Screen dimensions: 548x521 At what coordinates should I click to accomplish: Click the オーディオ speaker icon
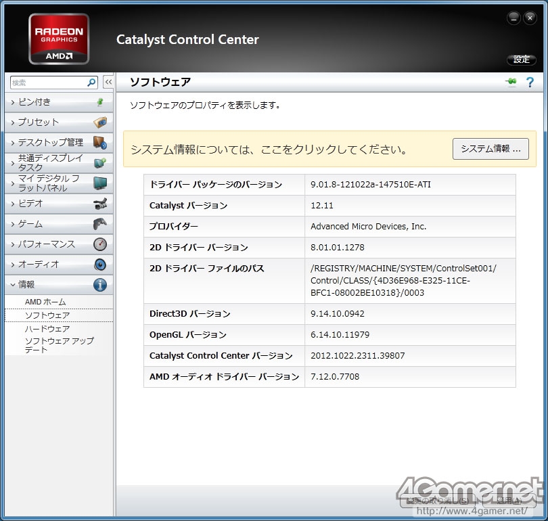coord(100,264)
